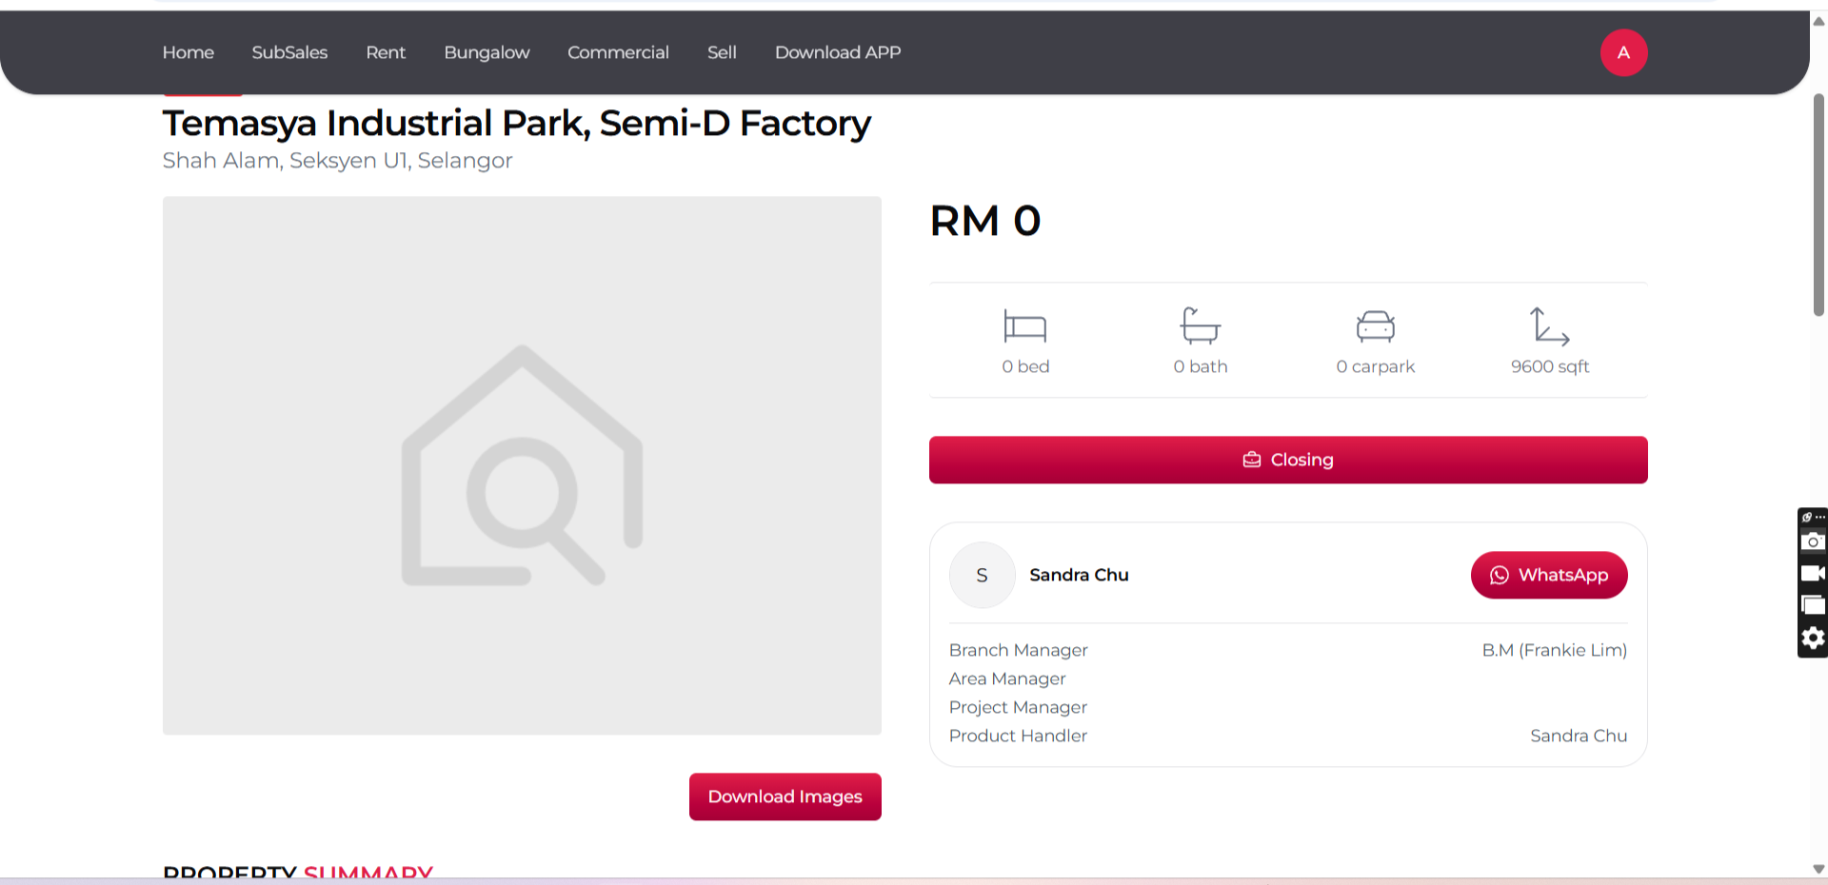Click the bed icon
The height and width of the screenshot is (885, 1828).
(1025, 326)
